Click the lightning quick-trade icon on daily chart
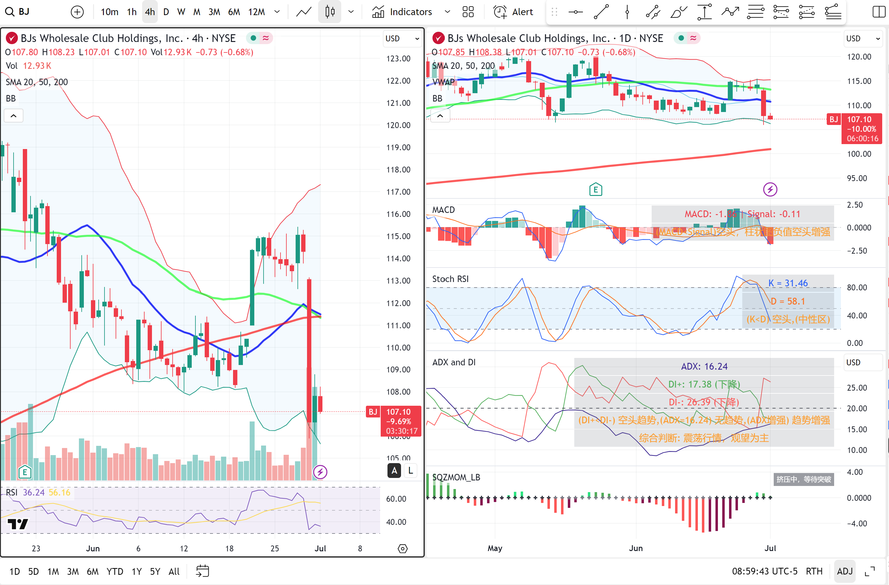 pyautogui.click(x=770, y=189)
